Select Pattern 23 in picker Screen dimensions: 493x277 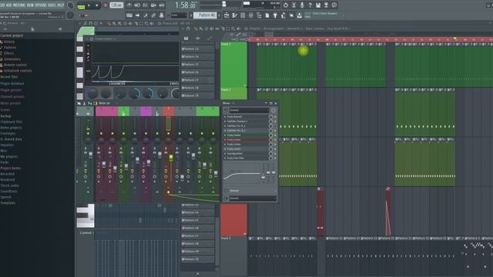[197, 49]
